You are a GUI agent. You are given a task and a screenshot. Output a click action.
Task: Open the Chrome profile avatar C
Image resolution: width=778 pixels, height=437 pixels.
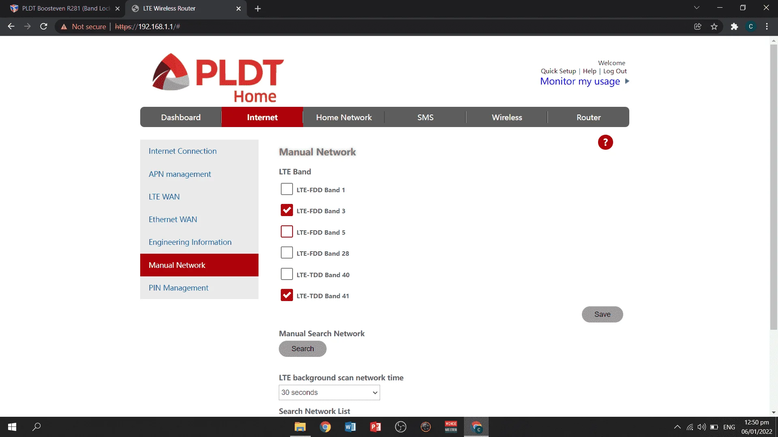(x=751, y=27)
